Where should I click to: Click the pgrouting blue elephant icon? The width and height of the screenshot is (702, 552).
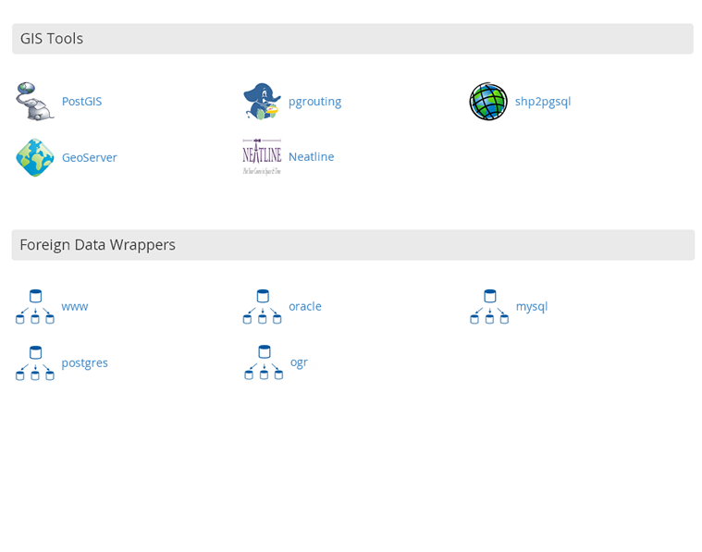click(262, 102)
